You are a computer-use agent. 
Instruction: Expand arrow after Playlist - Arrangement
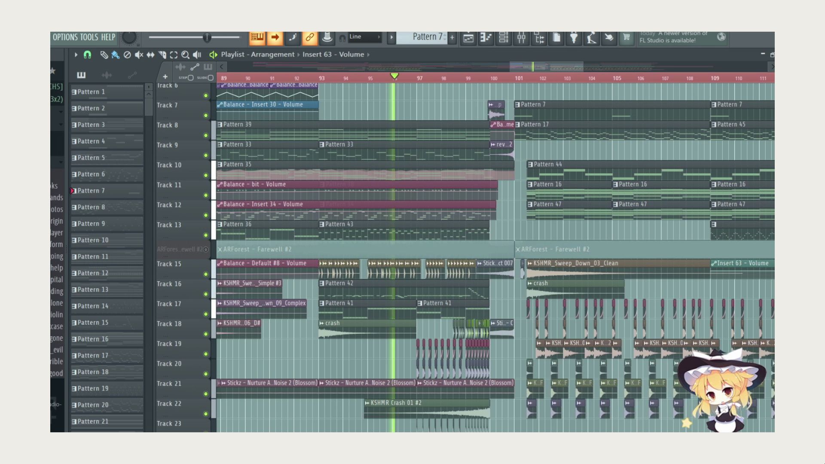(298, 55)
